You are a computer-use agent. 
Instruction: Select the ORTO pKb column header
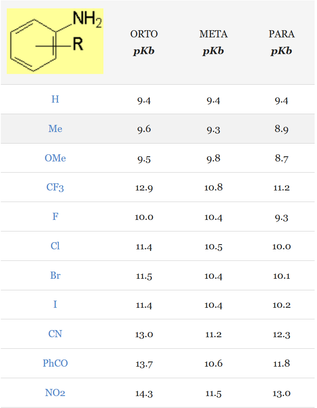pyautogui.click(x=144, y=42)
